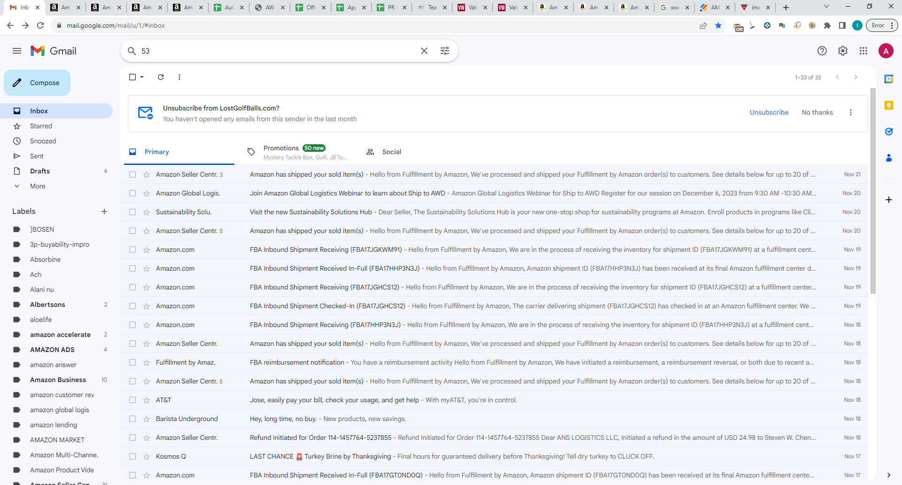Open the main menu hamburger icon
This screenshot has height=485, width=902.
pos(17,51)
